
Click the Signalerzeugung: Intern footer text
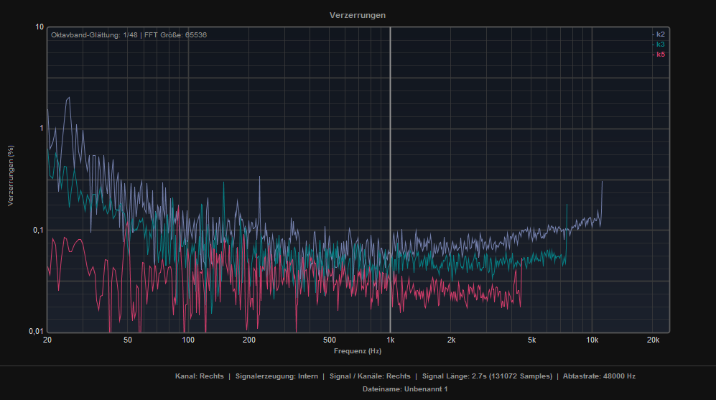[276, 376]
